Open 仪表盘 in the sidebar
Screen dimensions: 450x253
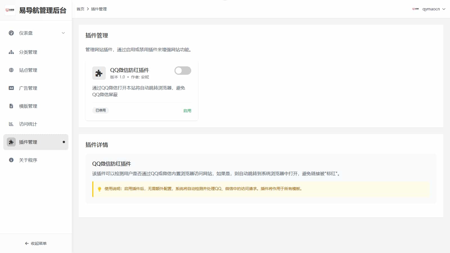[36, 33]
